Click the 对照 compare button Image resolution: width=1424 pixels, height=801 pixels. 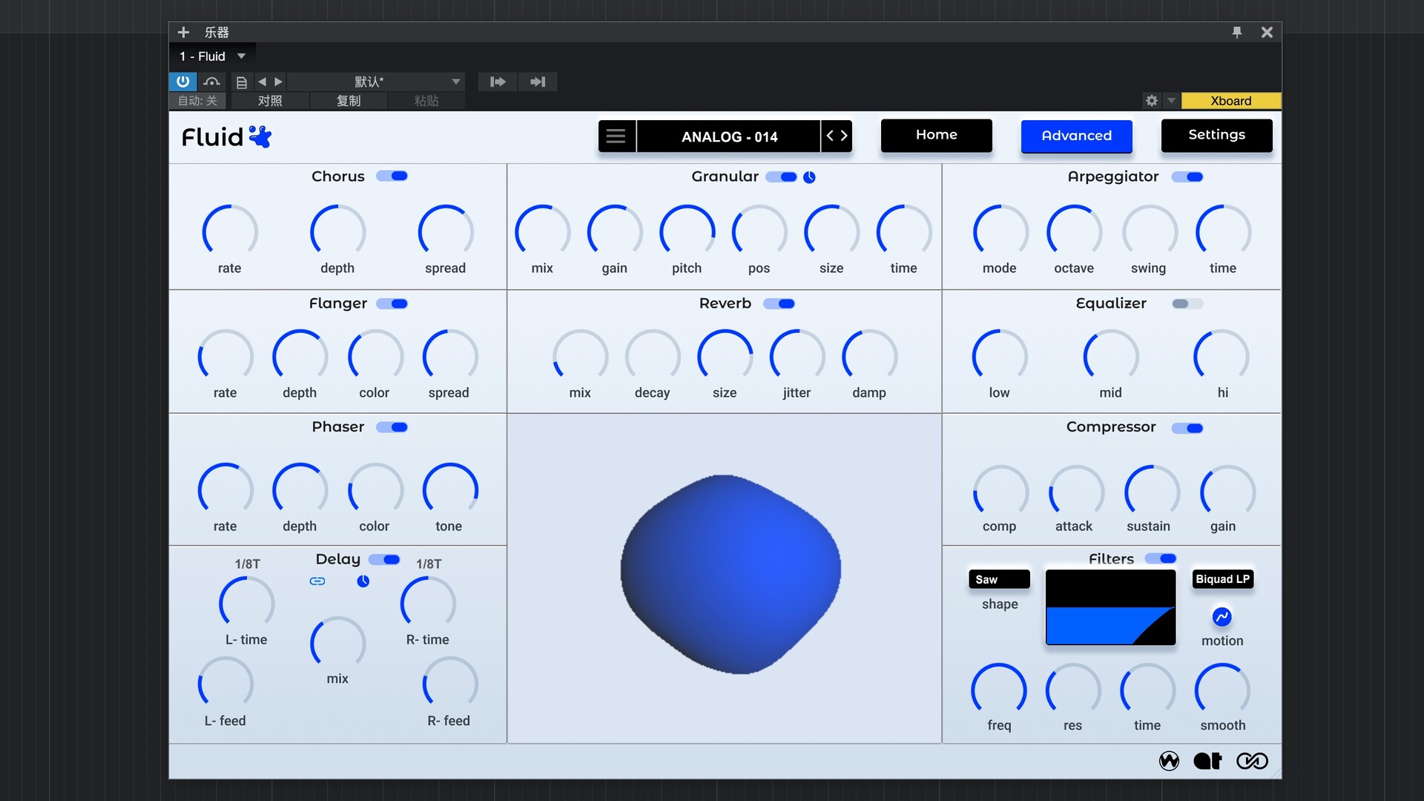[x=270, y=101]
